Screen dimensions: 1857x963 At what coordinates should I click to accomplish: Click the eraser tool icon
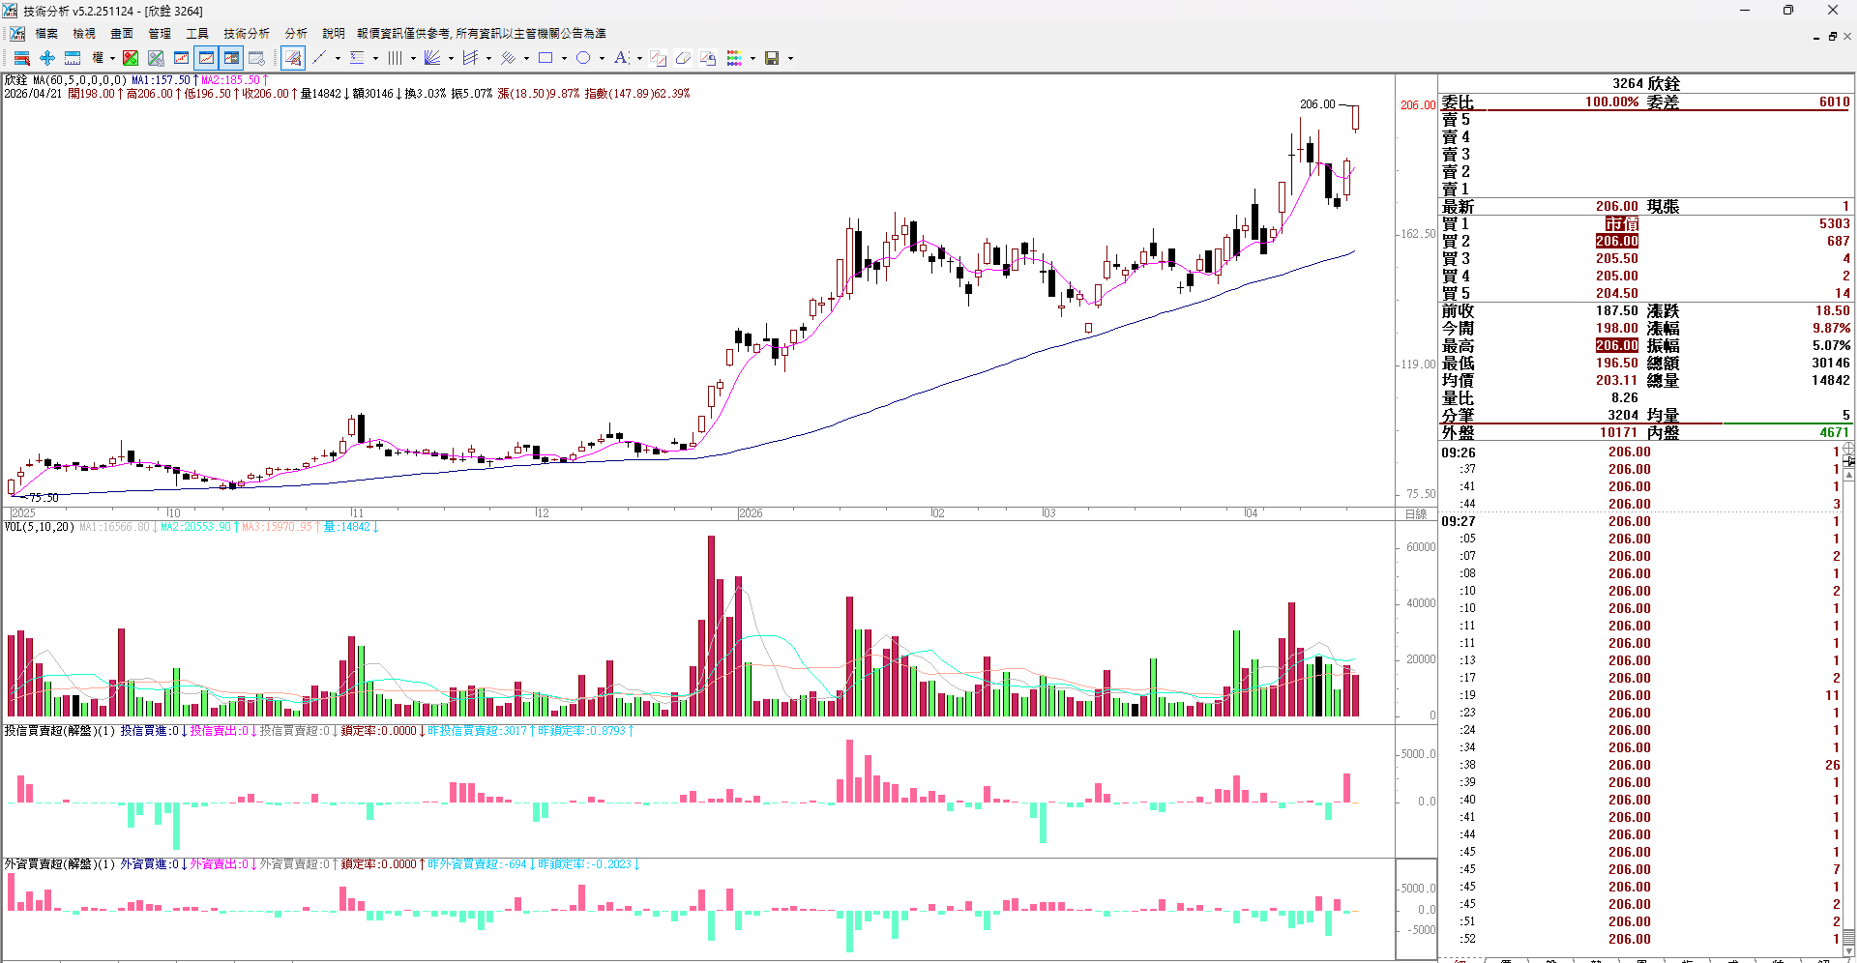tap(683, 58)
